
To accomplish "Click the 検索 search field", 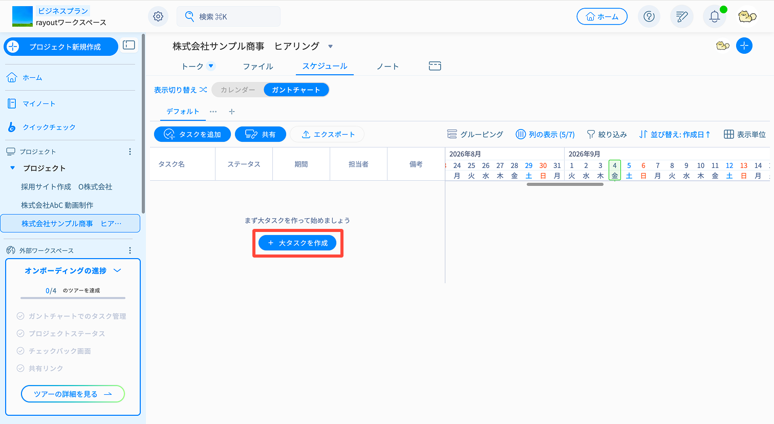I will 228,16.
